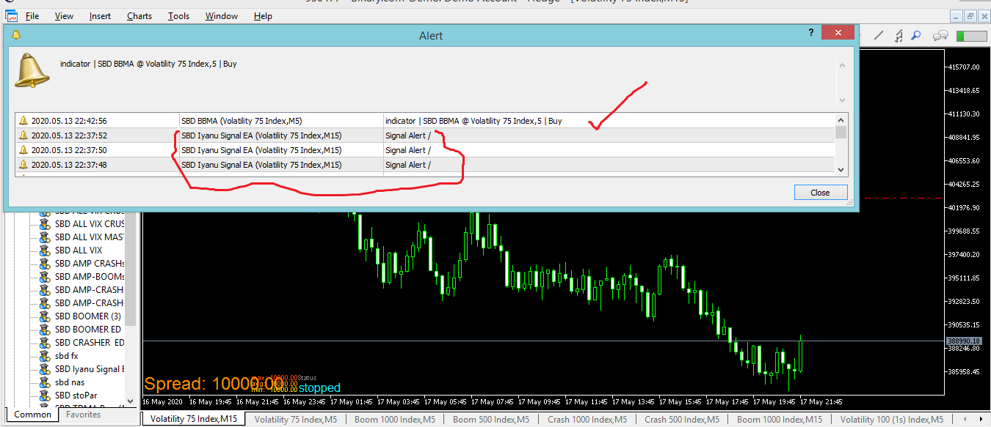Screen dimensions: 991x427
Task: Click the expert icon beside SBD BOOMER ED
Action: 45,330
